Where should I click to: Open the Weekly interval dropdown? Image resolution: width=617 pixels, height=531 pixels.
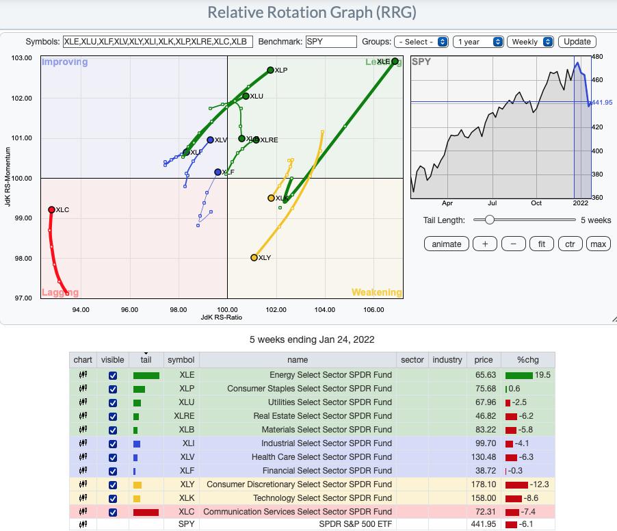(x=530, y=42)
